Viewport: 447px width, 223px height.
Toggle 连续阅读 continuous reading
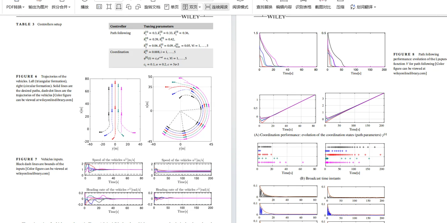click(x=216, y=7)
